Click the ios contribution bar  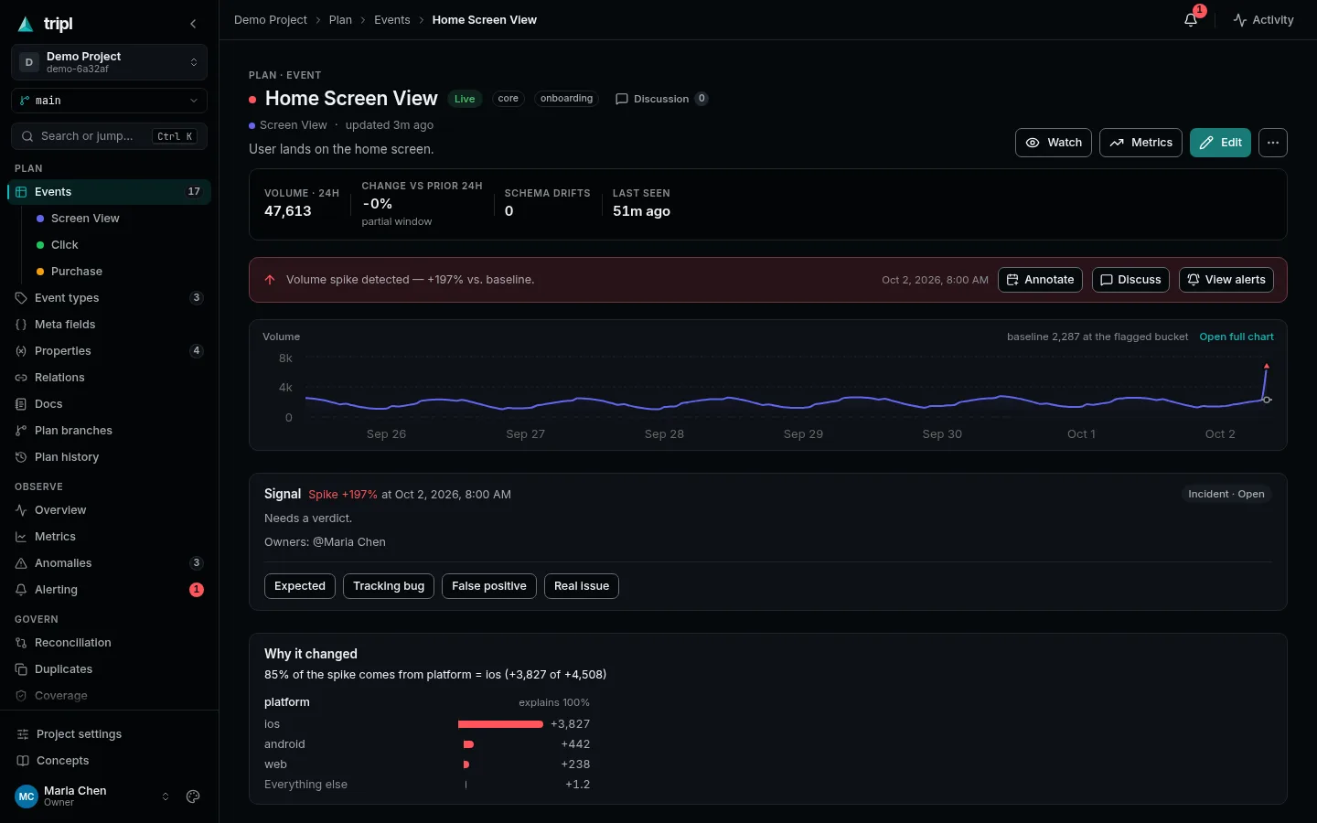(500, 724)
